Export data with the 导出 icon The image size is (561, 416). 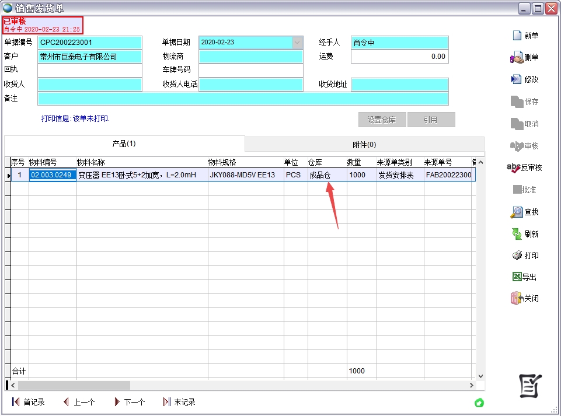[x=517, y=277]
